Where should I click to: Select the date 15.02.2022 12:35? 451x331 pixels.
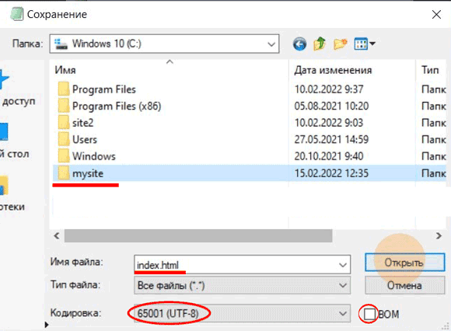pos(331,173)
